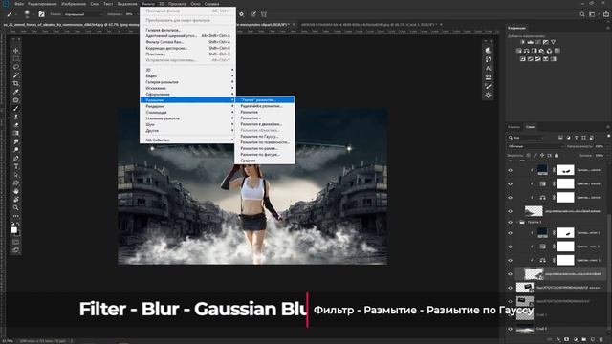Add a Hue/Saturation adjustment
Viewport: 612px width, 344px height.
[x=518, y=51]
